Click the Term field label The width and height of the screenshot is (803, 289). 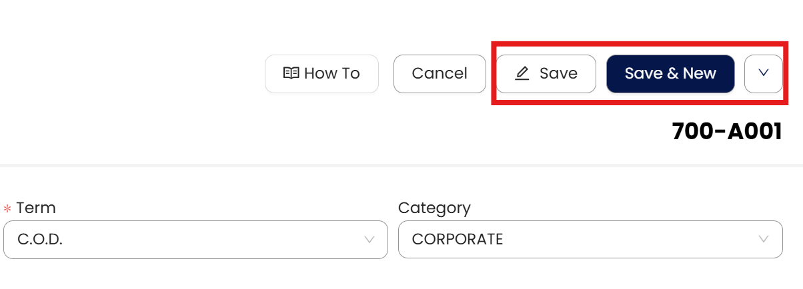(36, 208)
